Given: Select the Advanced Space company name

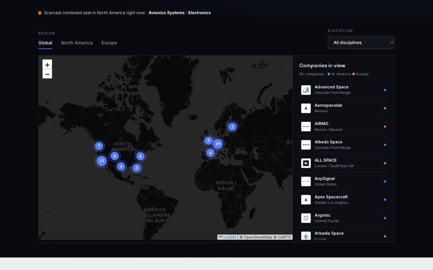Looking at the screenshot, I should (x=331, y=87).
